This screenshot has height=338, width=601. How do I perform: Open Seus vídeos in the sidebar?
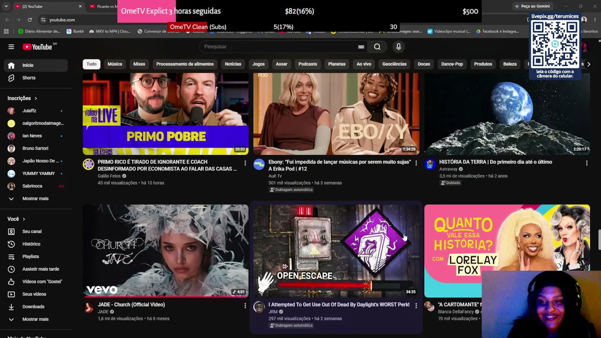point(36,294)
